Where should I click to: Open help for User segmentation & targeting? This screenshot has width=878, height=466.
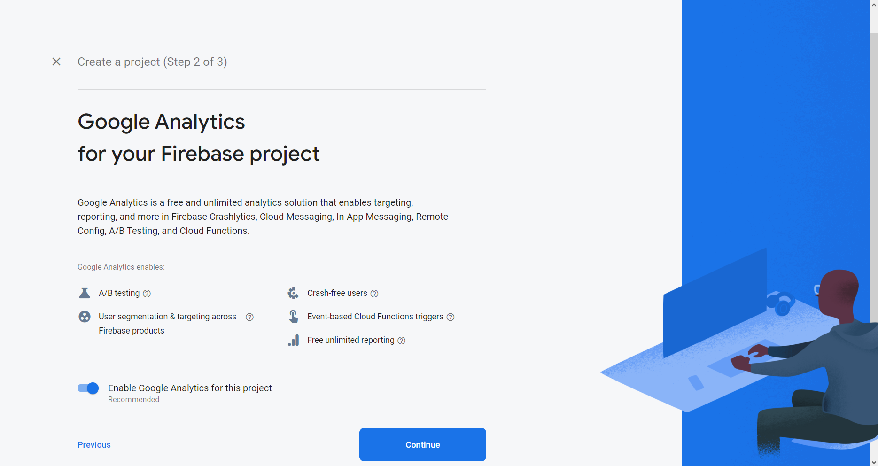(x=249, y=317)
